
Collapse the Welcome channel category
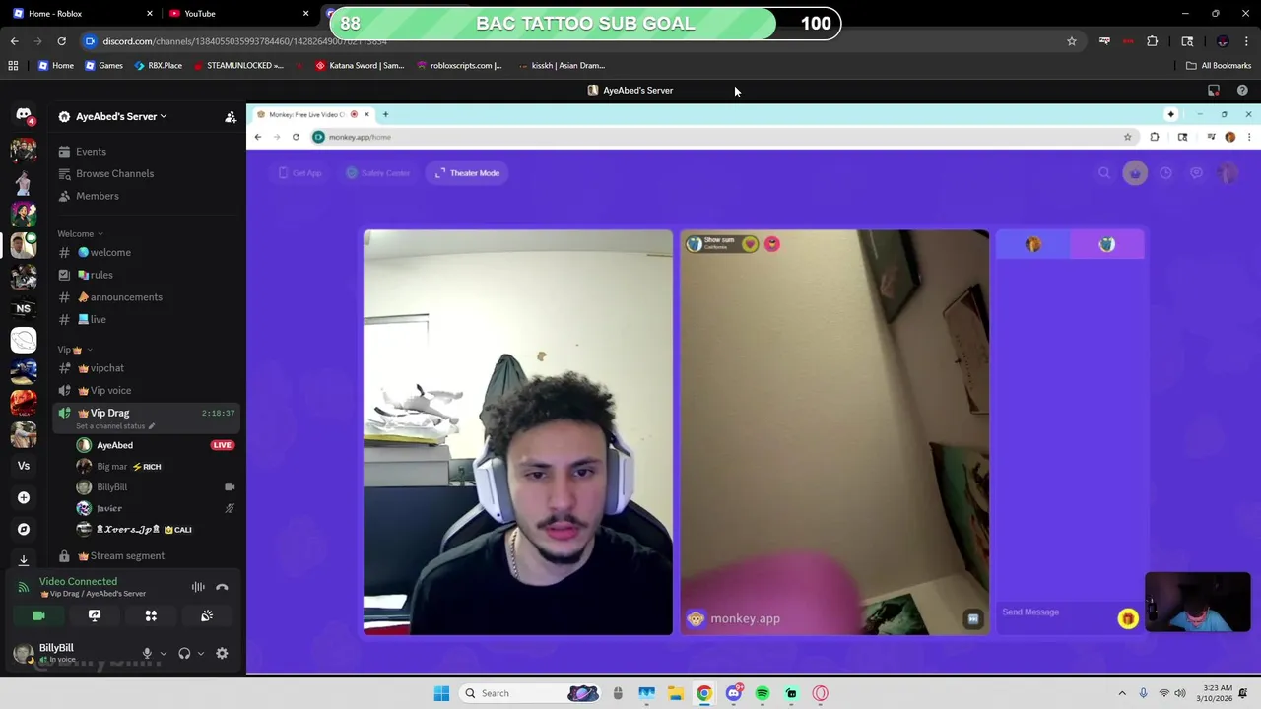coord(80,233)
